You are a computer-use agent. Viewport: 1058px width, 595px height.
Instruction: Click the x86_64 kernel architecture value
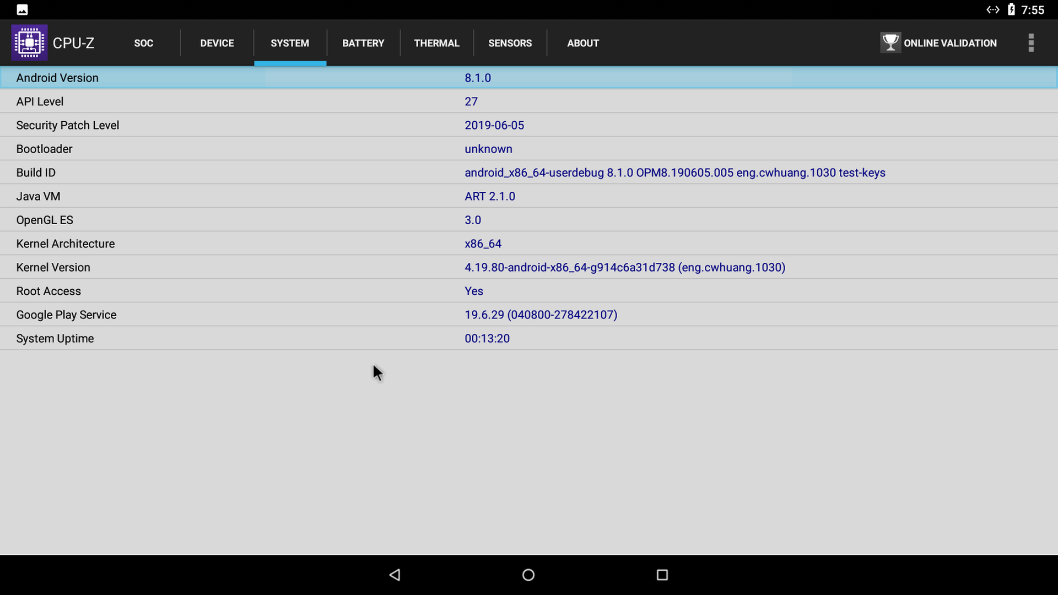[x=483, y=244]
